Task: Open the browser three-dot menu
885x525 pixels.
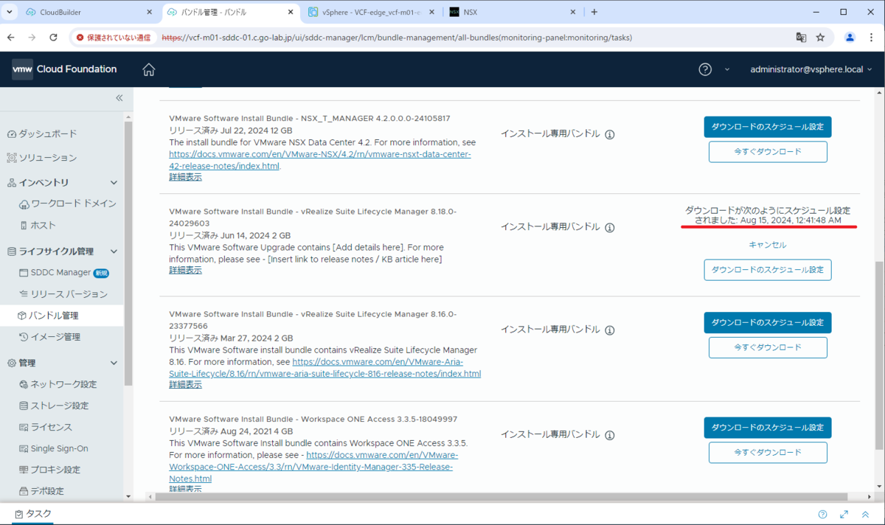Action: coord(872,37)
